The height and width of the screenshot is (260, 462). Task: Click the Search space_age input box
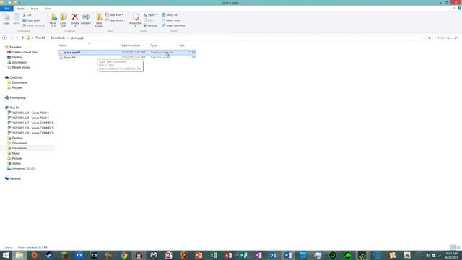447,38
